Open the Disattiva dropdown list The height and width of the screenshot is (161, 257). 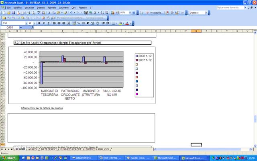coord(206,13)
